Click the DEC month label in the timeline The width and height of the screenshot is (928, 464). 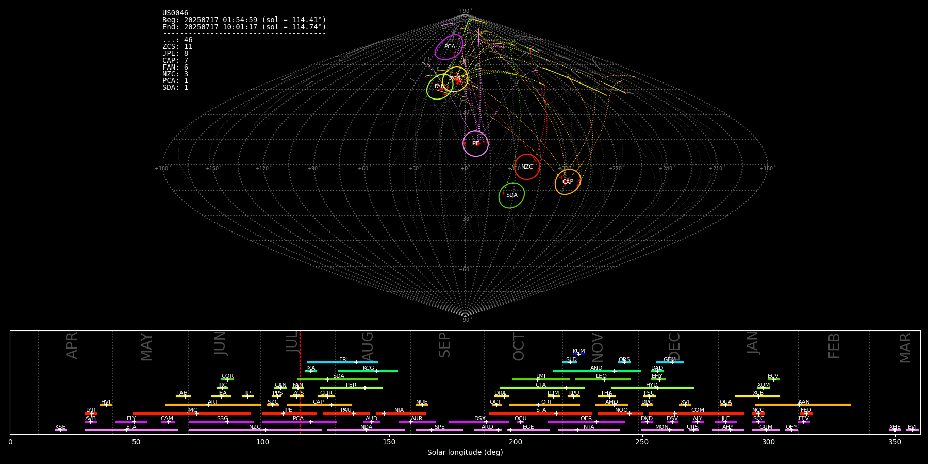[674, 346]
